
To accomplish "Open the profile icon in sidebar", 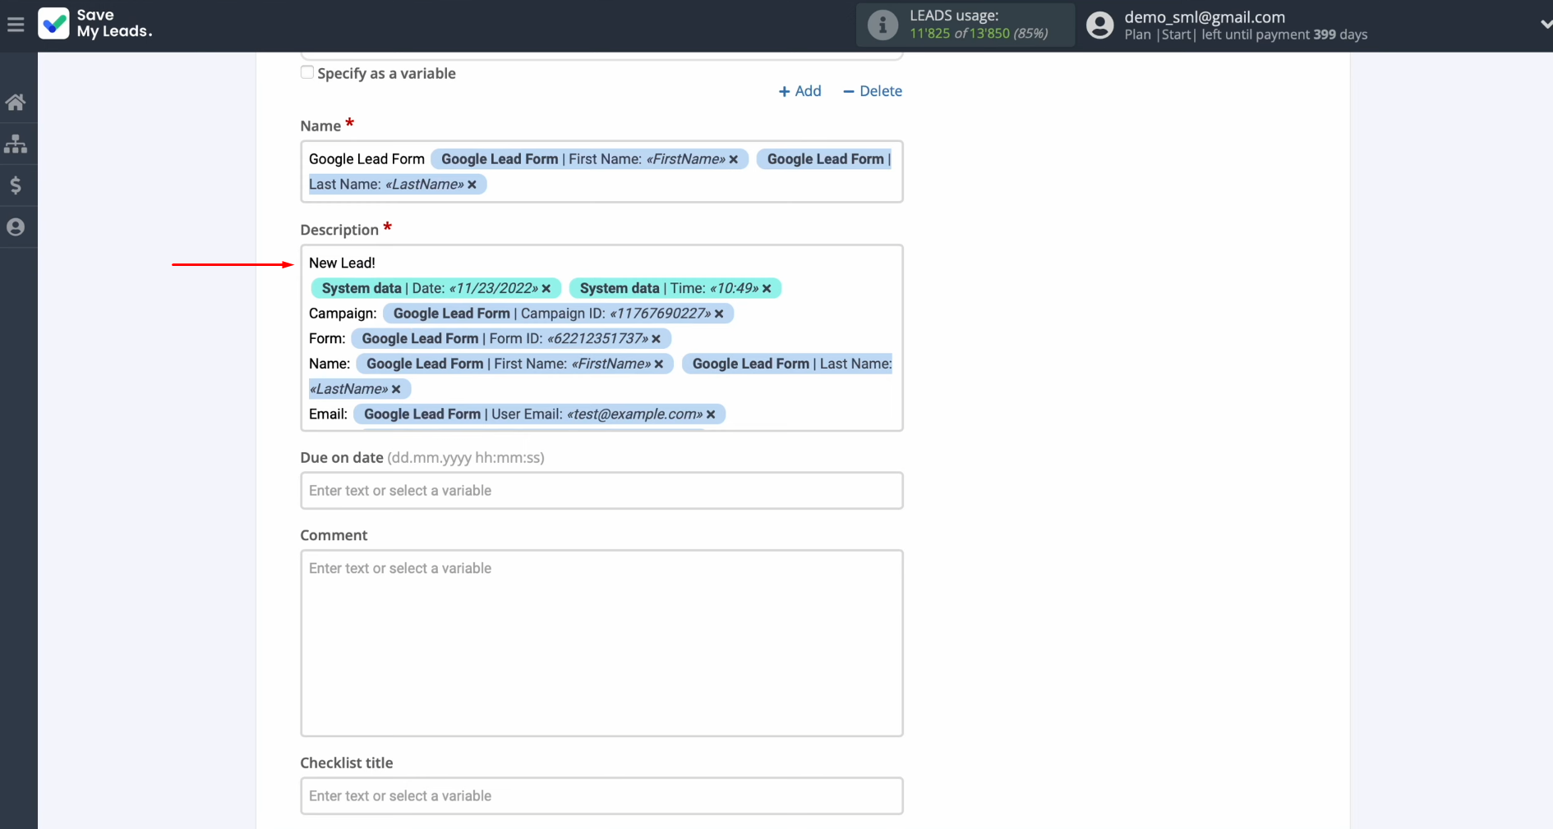I will 16,227.
